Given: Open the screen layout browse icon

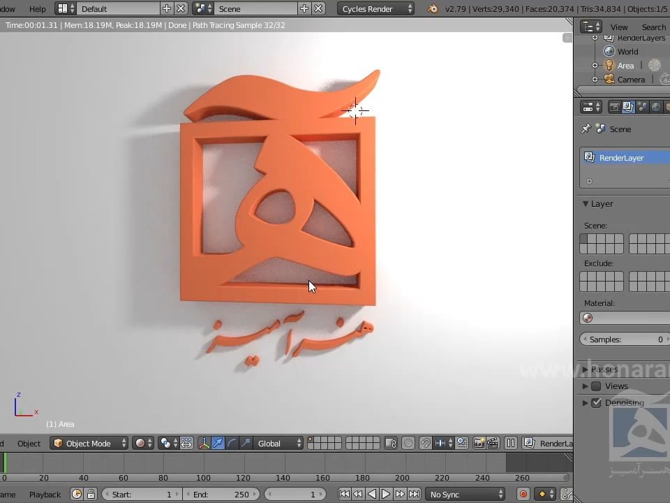Looking at the screenshot, I should coord(66,8).
